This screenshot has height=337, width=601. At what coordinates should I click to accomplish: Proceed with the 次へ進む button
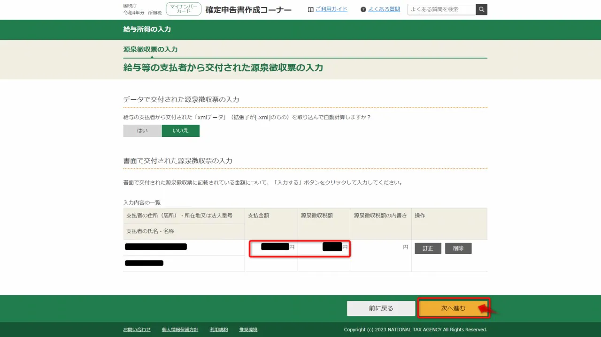pyautogui.click(x=453, y=308)
